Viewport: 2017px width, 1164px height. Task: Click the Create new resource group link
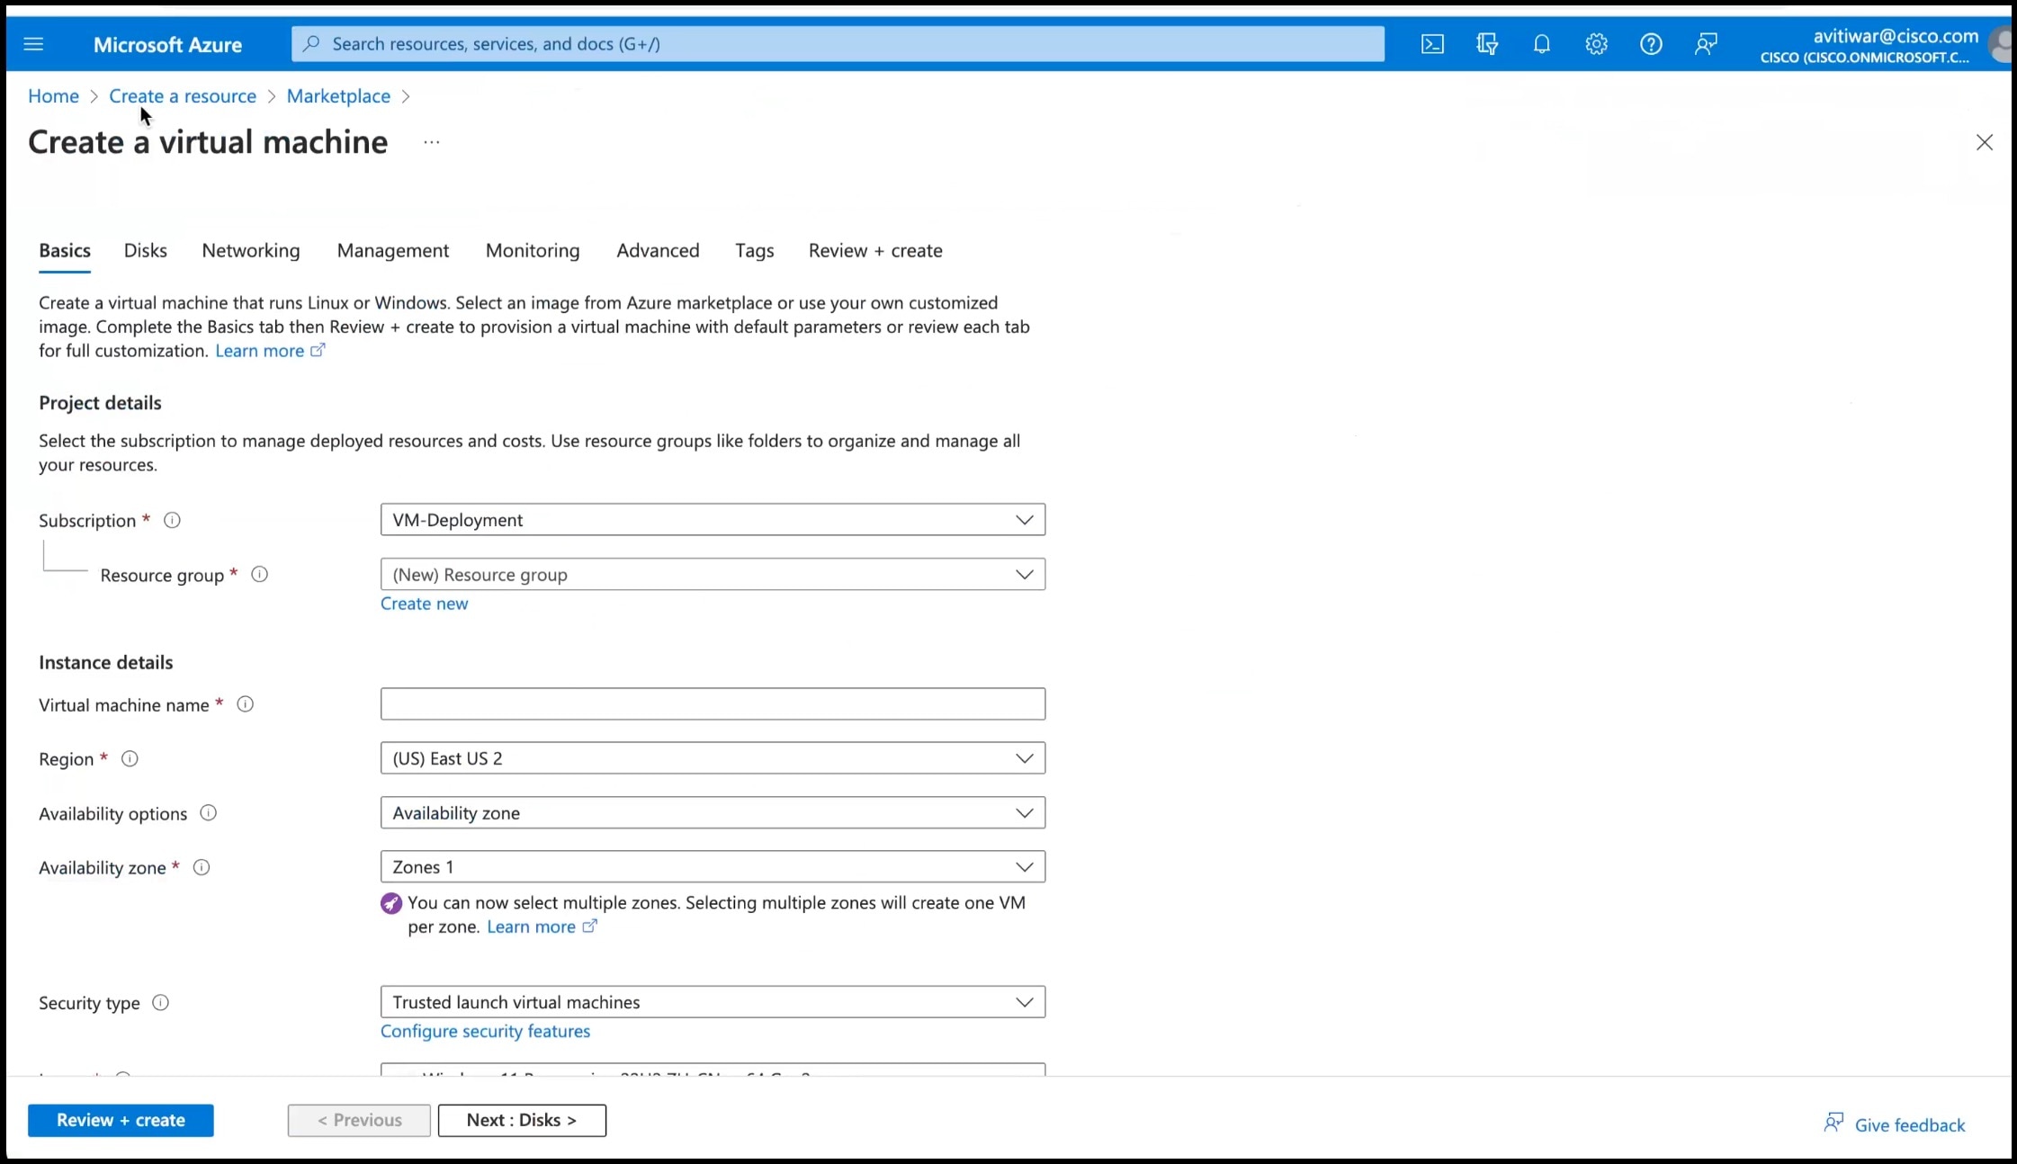point(424,603)
